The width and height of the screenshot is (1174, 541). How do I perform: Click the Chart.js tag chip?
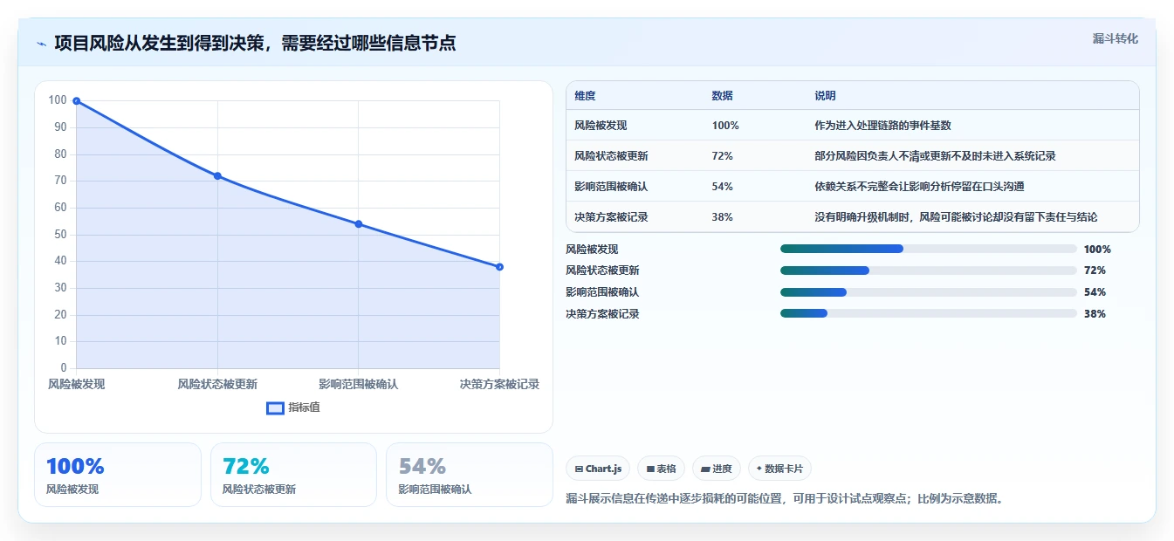pyautogui.click(x=598, y=469)
